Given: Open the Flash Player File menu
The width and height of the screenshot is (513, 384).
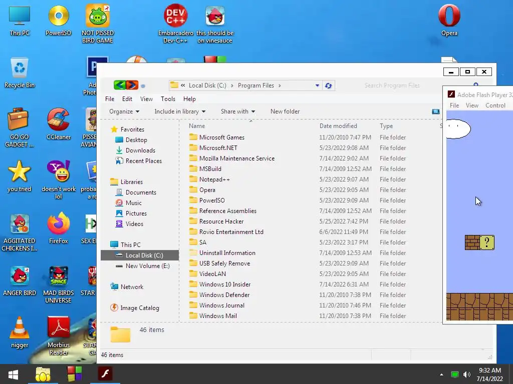Looking at the screenshot, I should click(x=454, y=105).
